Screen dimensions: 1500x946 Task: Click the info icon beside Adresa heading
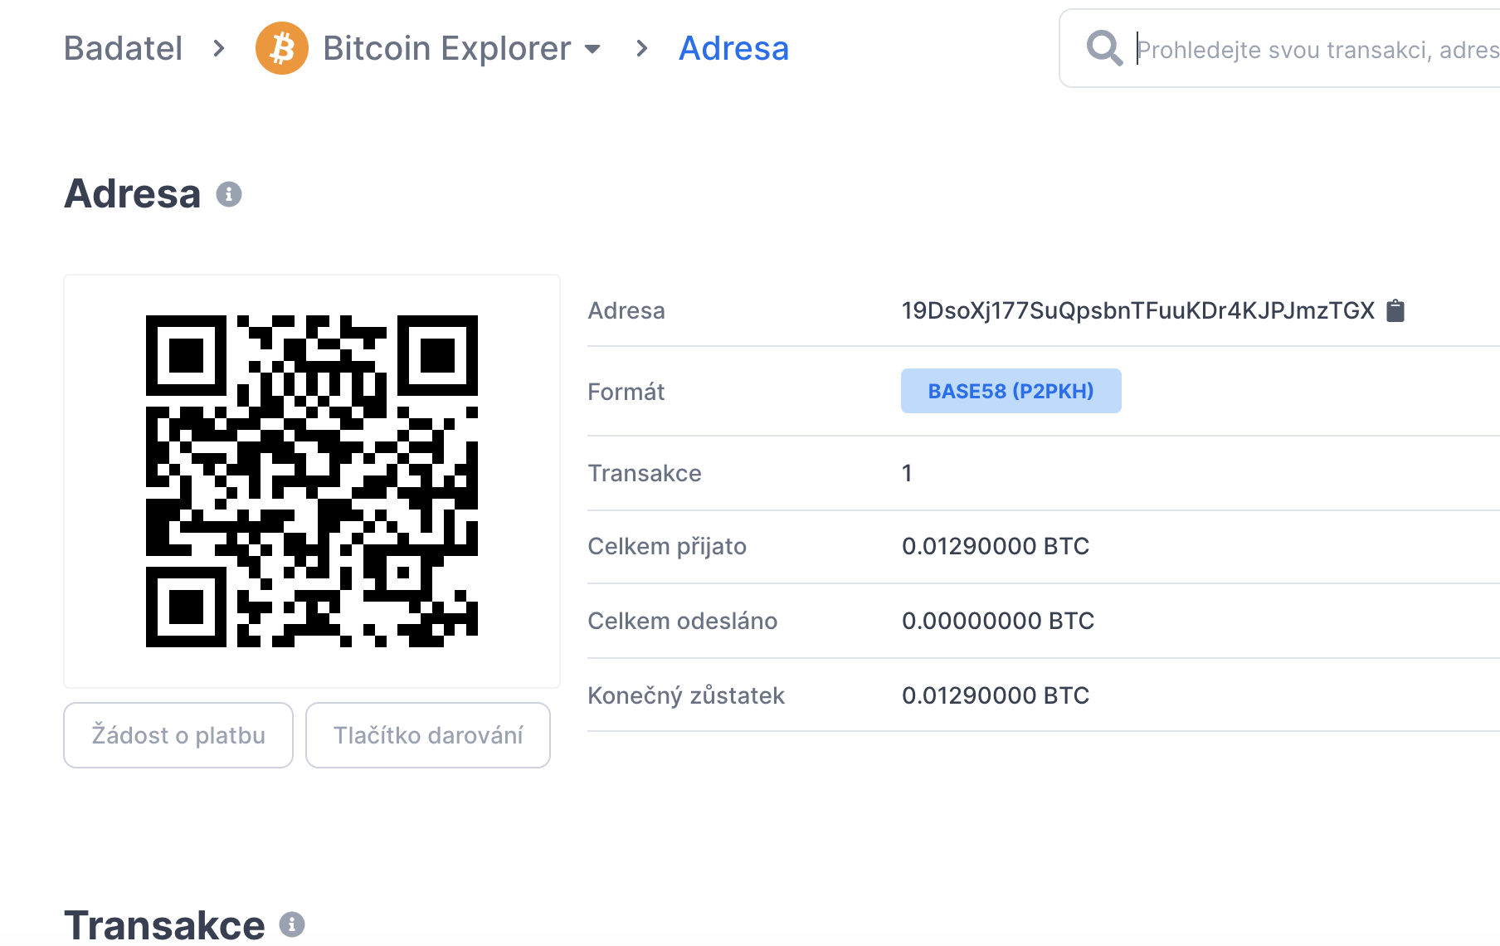(x=229, y=194)
